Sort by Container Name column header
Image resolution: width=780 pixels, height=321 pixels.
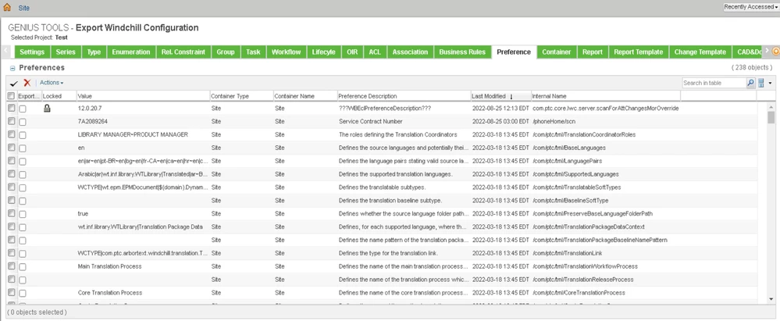(x=305, y=96)
